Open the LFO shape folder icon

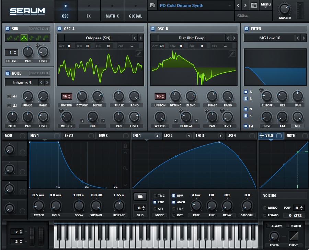point(140,197)
